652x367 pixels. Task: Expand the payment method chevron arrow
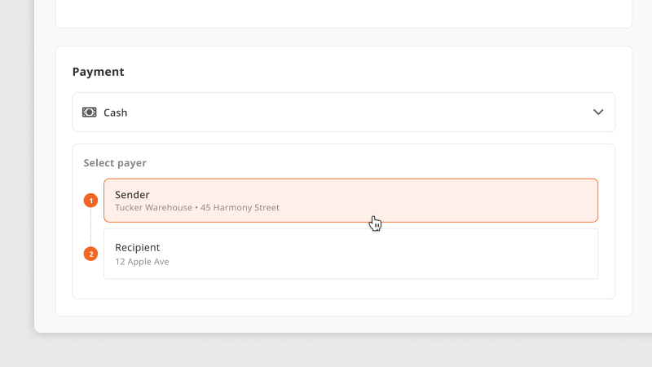point(598,113)
